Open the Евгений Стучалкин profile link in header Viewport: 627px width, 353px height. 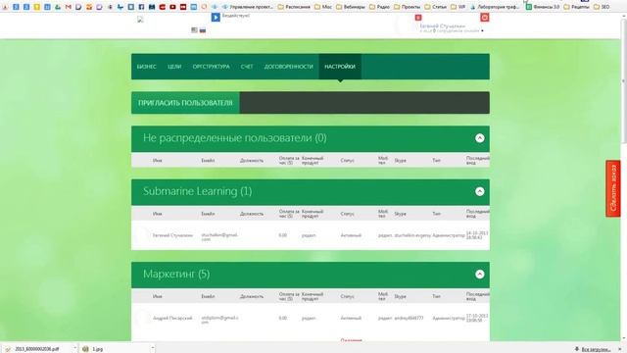coord(442,26)
